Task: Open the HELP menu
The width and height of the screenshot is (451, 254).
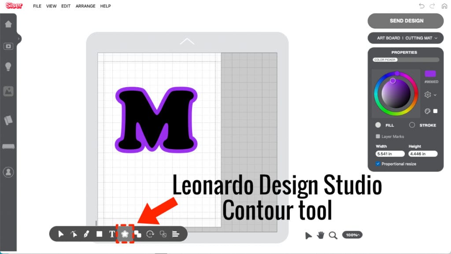Action: click(x=105, y=6)
